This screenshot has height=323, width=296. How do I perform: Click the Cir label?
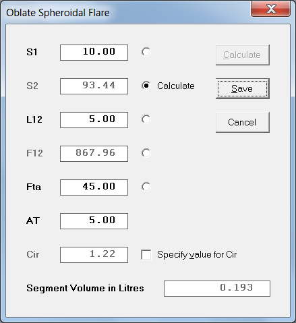click(x=33, y=254)
